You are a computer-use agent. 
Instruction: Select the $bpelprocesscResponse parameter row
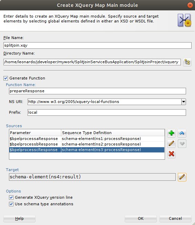pyautogui.click(x=87, y=150)
